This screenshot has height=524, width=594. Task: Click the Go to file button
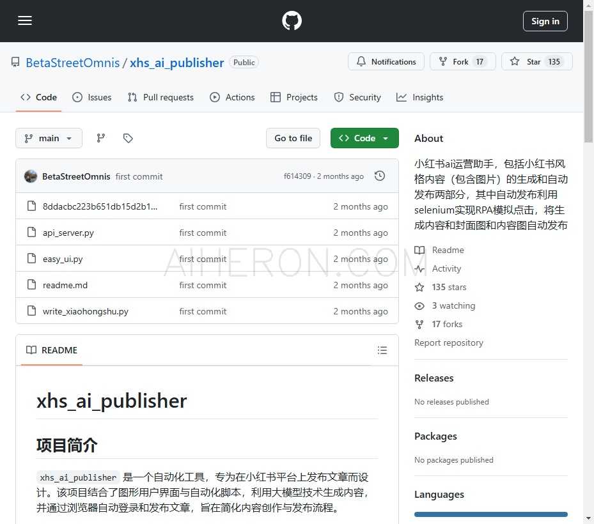[x=293, y=138]
